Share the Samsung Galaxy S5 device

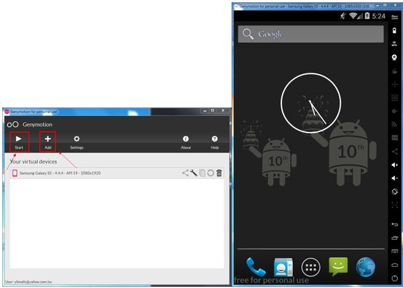(185, 173)
